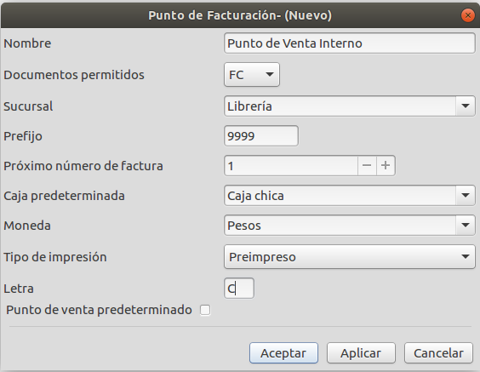The width and height of the screenshot is (480, 372).
Task: Click the Librería text in Sucursal combo
Action: (249, 106)
